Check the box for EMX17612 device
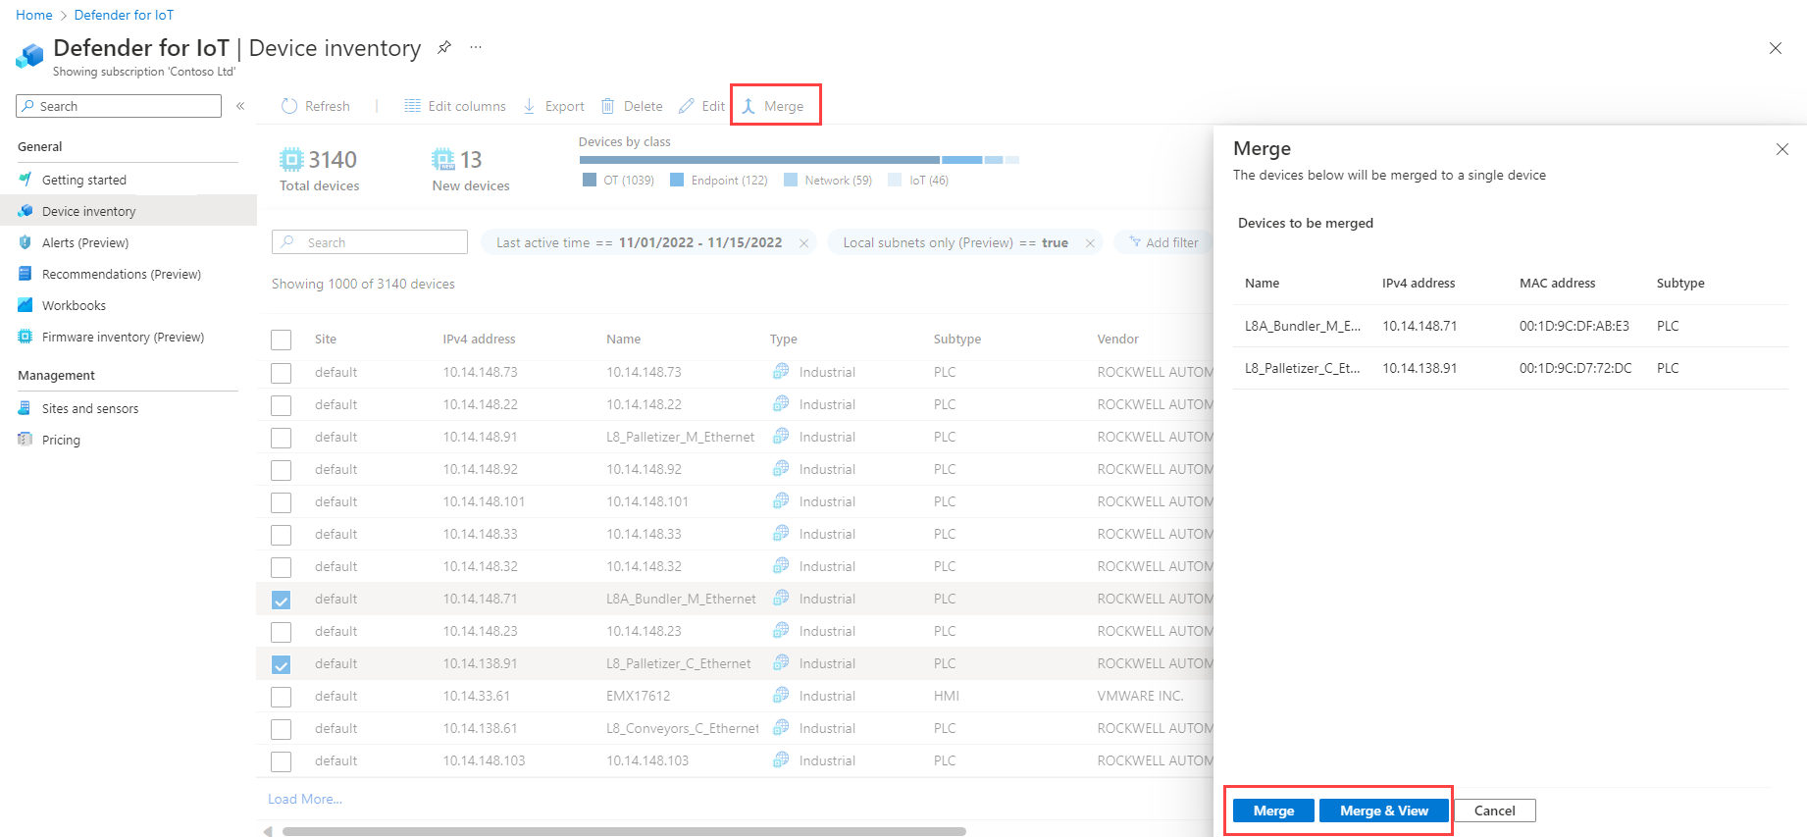Screen dimensions: 1807x837 (282, 697)
